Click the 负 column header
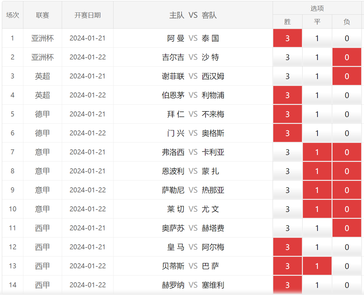The width and height of the screenshot is (364, 296). pyautogui.click(x=347, y=21)
